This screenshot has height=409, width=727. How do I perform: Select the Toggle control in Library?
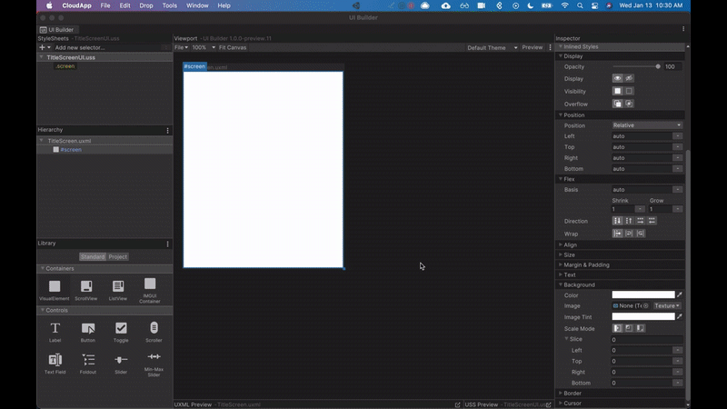121,328
